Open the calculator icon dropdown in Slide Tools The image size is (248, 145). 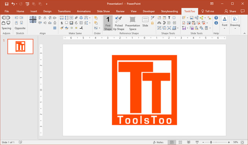click(210, 28)
